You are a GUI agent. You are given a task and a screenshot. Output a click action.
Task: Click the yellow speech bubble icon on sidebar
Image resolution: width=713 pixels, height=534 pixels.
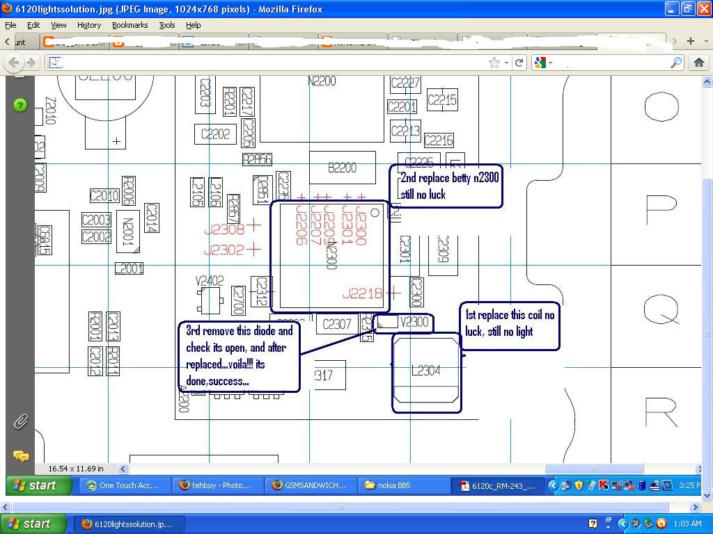[20, 457]
